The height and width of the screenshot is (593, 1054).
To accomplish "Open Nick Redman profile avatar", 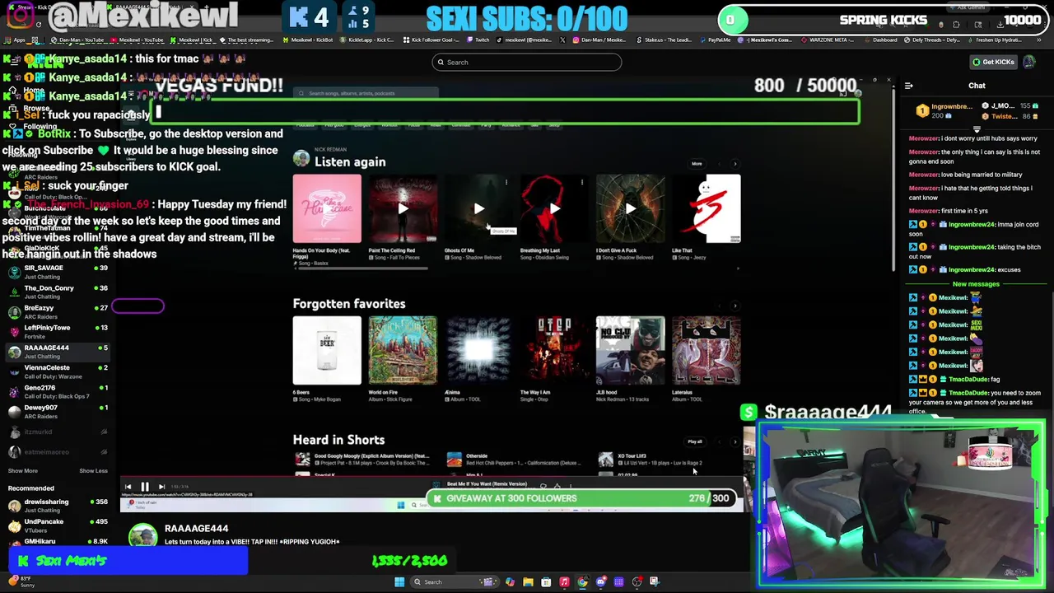I will pos(301,158).
